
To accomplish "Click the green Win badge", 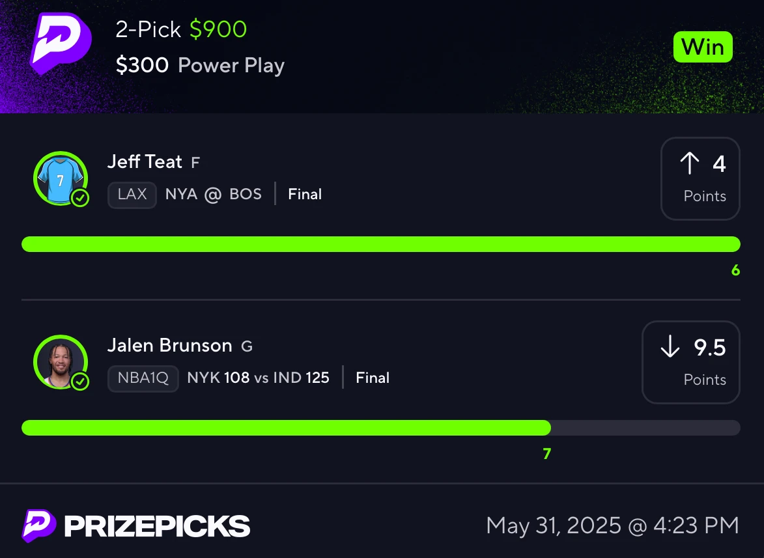I will (703, 48).
